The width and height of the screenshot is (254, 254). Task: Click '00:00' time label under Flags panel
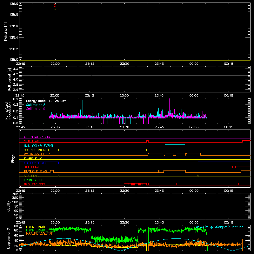tap(194, 191)
